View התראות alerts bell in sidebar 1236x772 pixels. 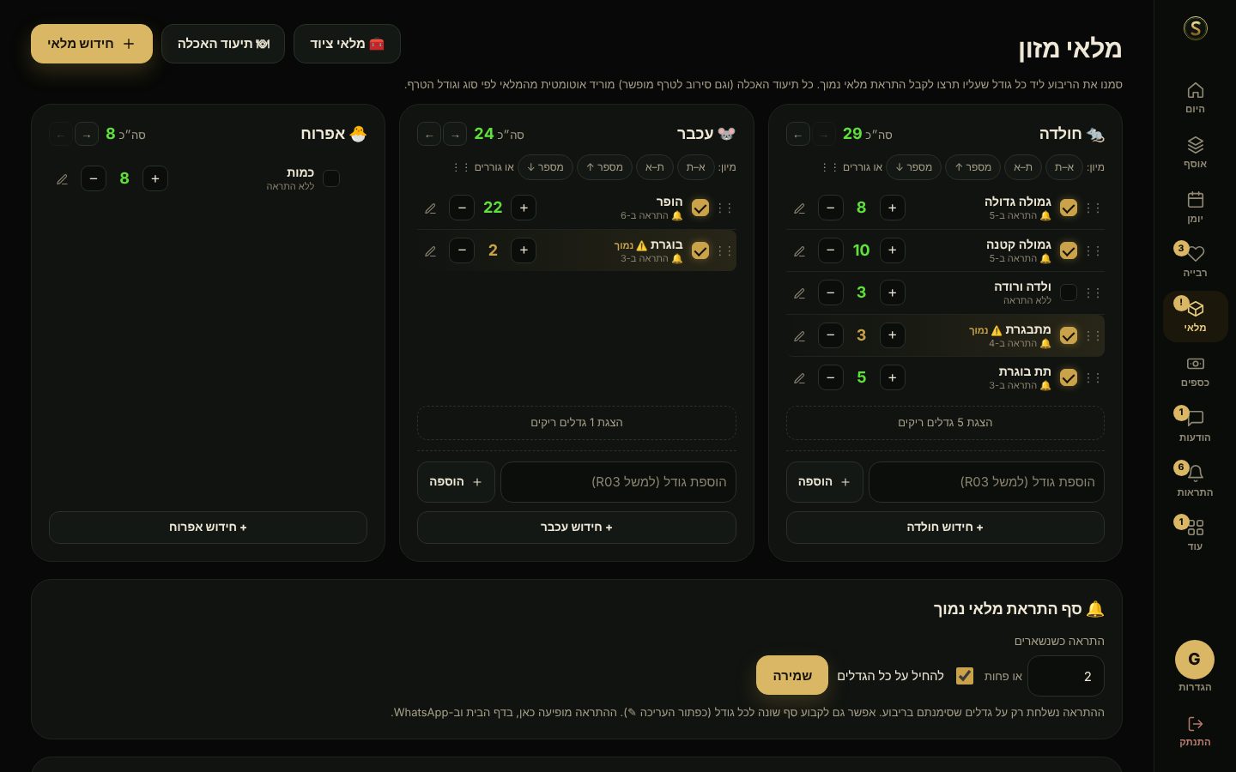(x=1195, y=481)
